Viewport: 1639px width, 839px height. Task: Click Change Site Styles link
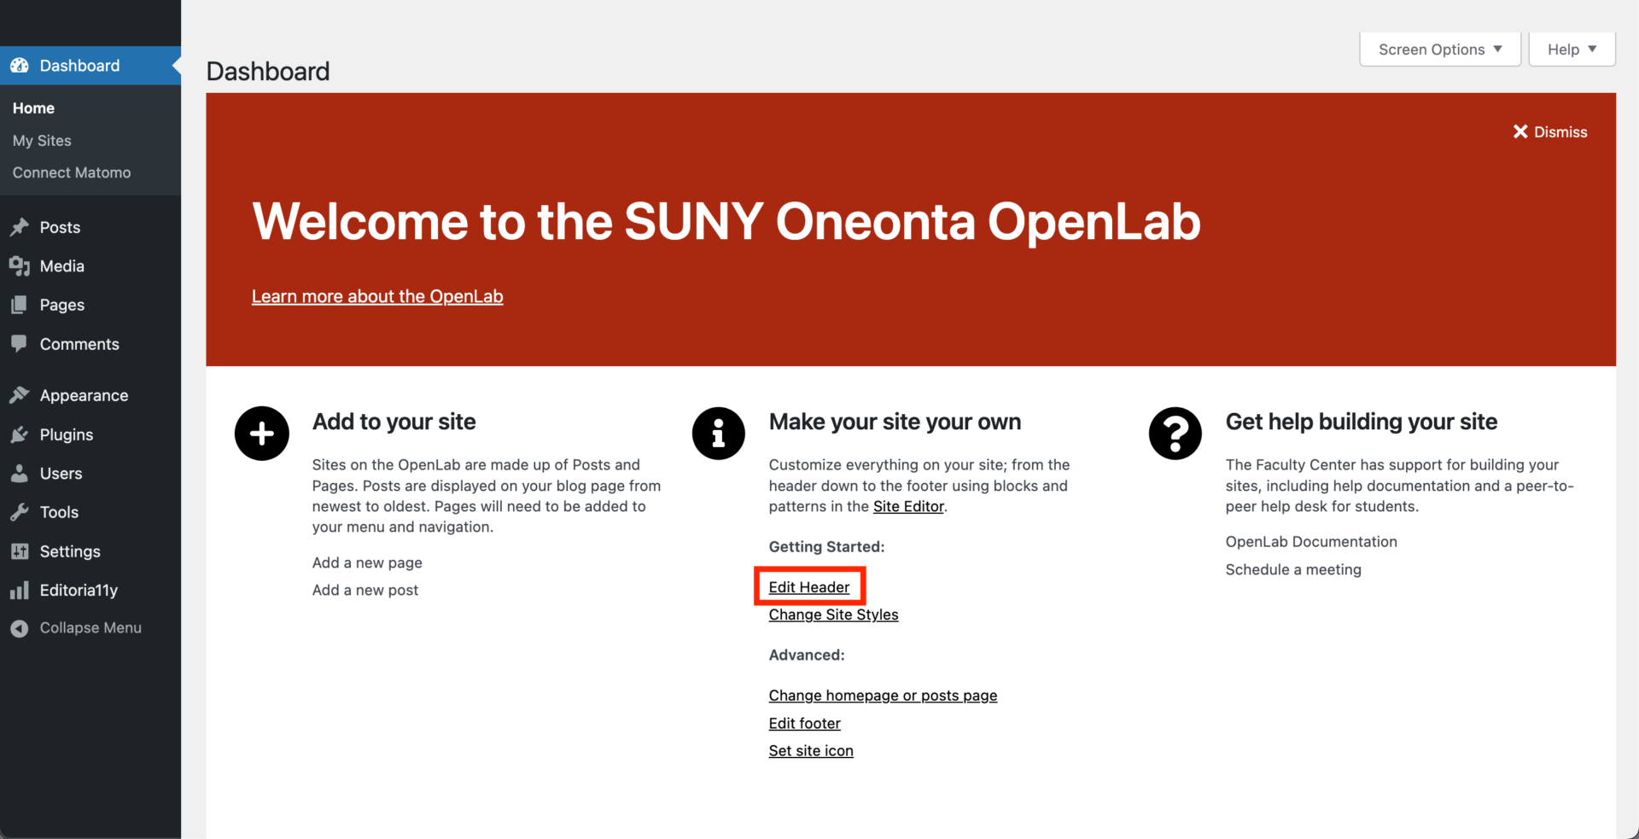pos(834,615)
